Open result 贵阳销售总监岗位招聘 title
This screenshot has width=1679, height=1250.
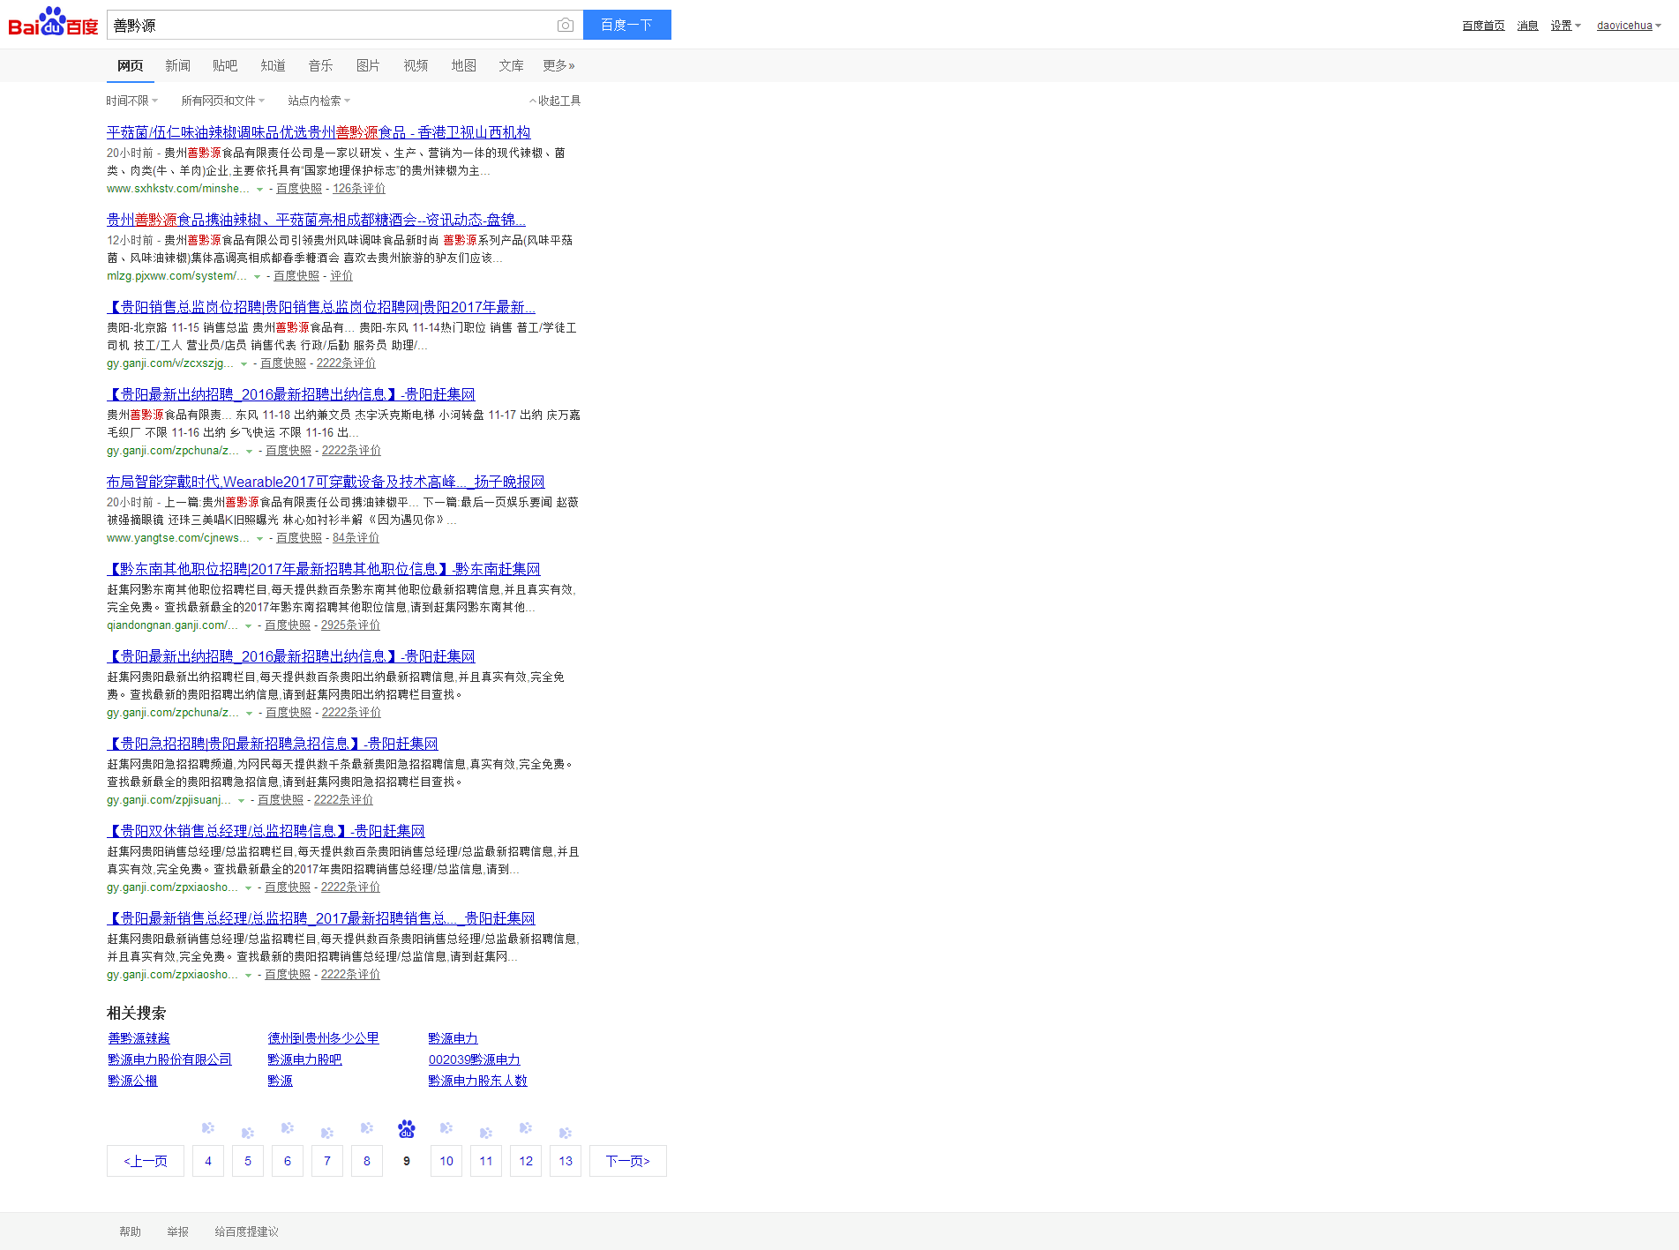pyautogui.click(x=321, y=307)
